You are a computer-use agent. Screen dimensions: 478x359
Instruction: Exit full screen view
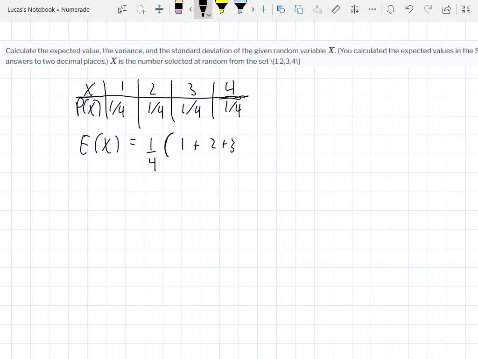pos(465,9)
